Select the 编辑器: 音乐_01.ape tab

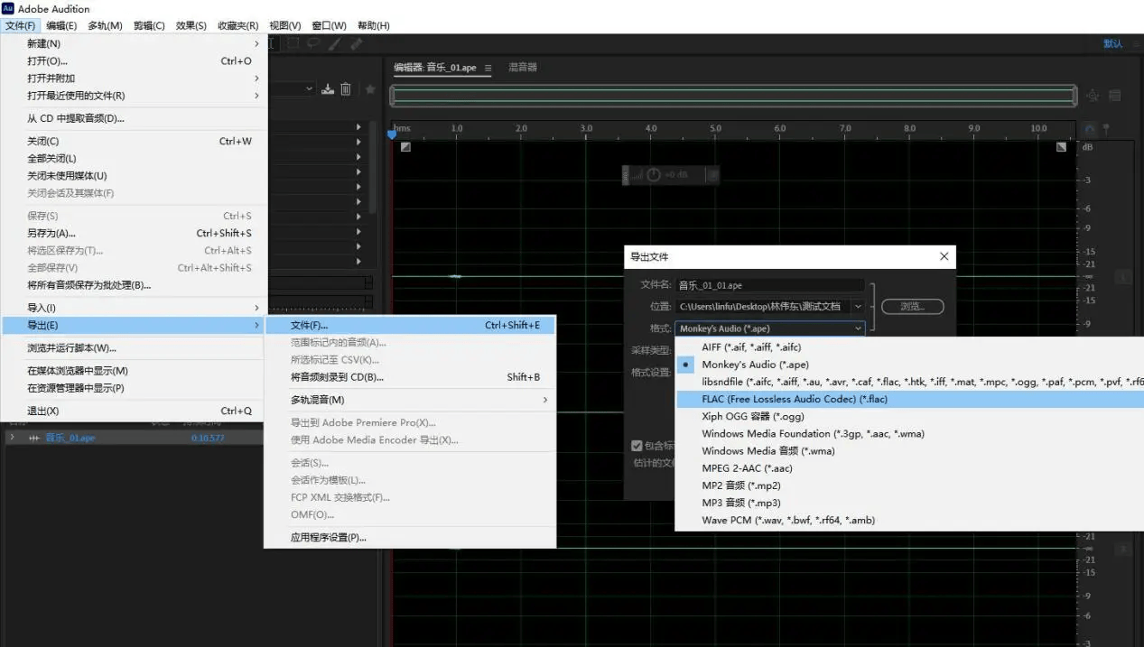click(x=435, y=68)
